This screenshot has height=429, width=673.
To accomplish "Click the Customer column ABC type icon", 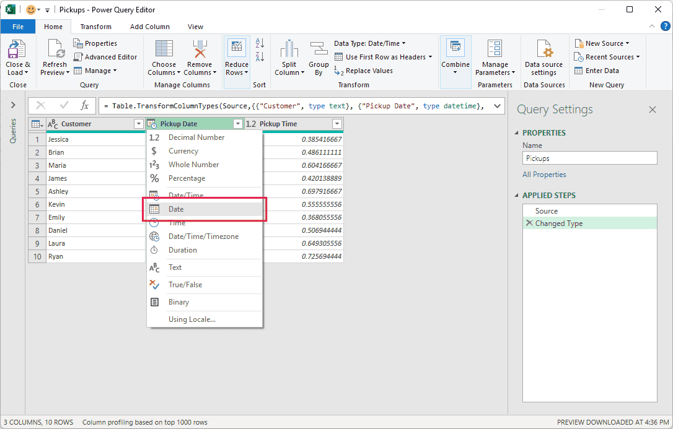I will [53, 124].
